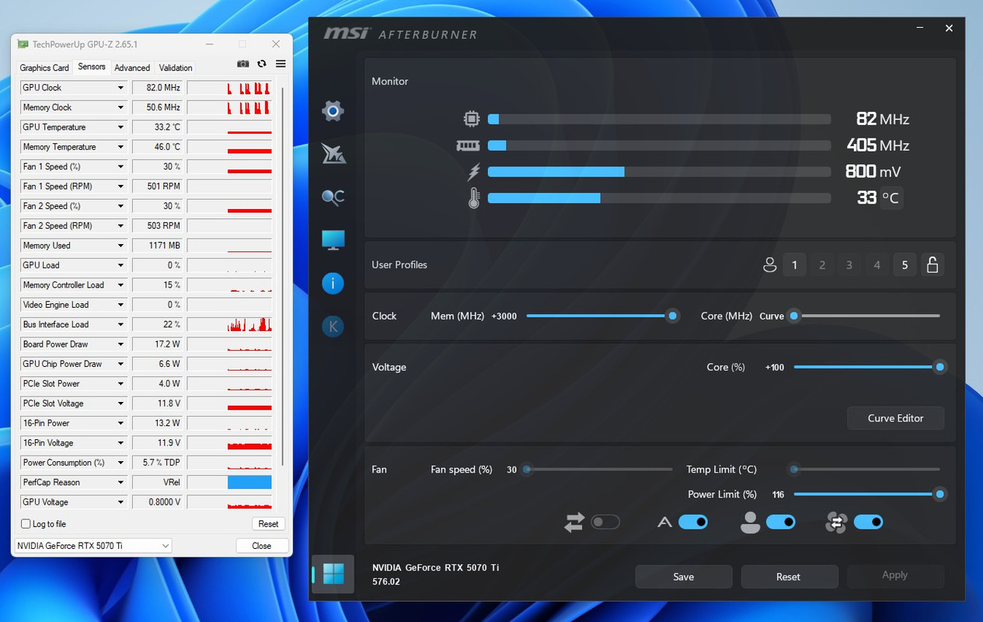Open the Curve Editor
Image resolution: width=983 pixels, height=622 pixels.
(896, 418)
